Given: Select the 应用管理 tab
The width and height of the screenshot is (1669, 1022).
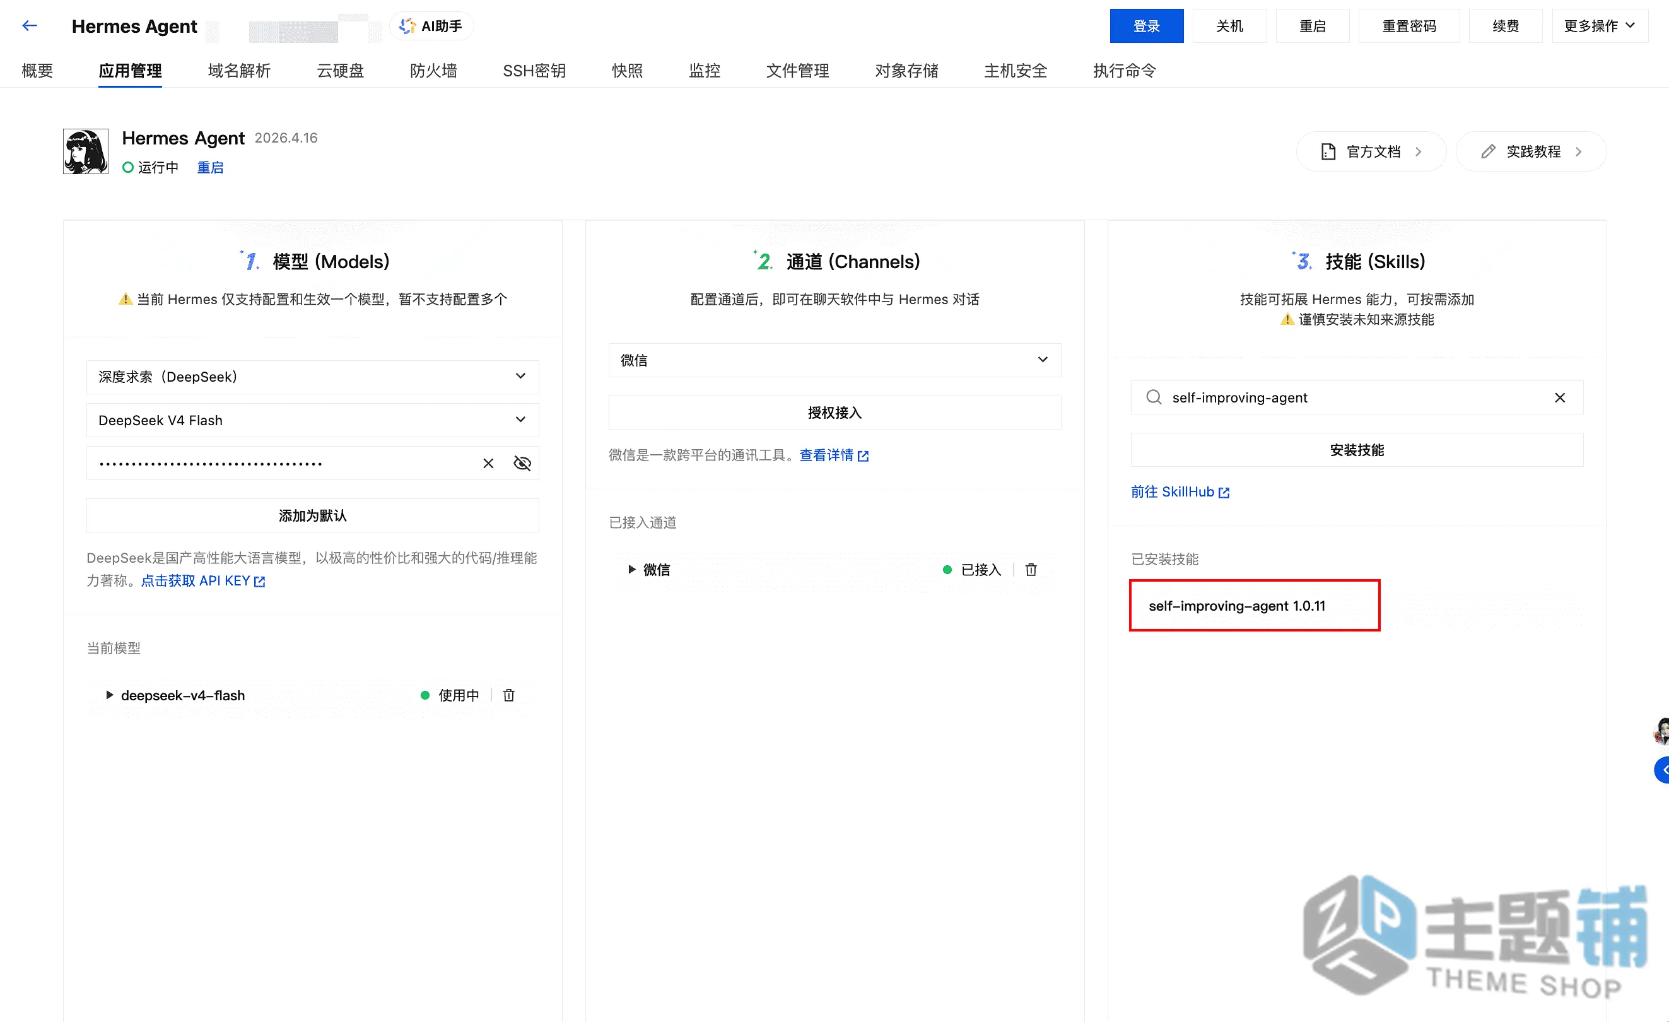Looking at the screenshot, I should tap(130, 71).
